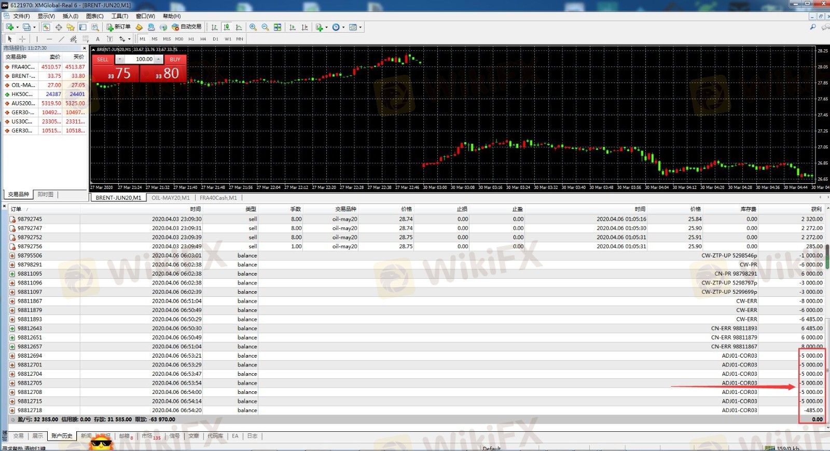The image size is (830, 451).
Task: Close the 市场报价 Market Watch panel
Action: (x=85, y=48)
